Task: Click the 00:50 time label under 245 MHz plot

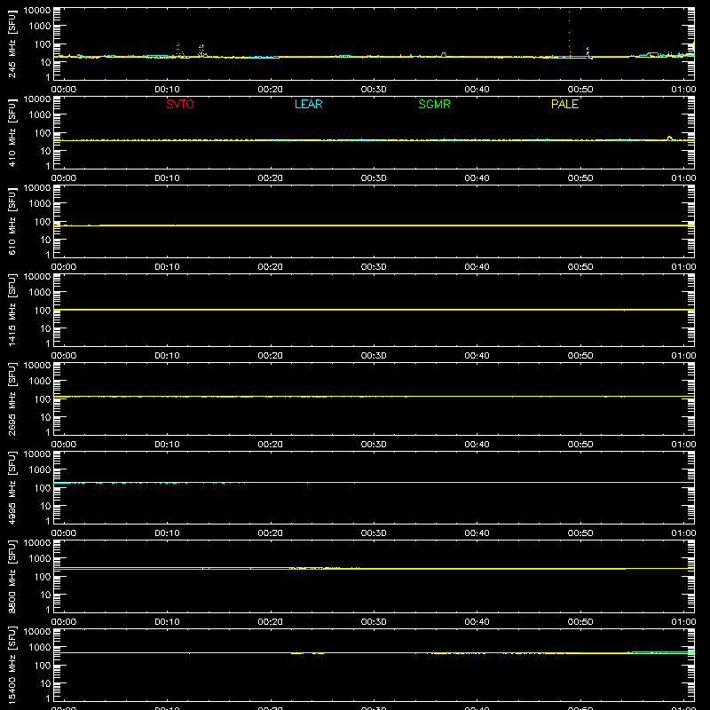Action: click(x=580, y=90)
